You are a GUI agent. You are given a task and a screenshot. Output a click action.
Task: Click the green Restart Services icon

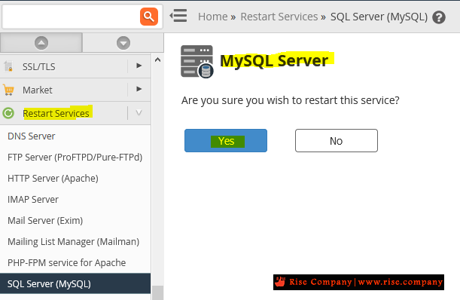pos(8,113)
